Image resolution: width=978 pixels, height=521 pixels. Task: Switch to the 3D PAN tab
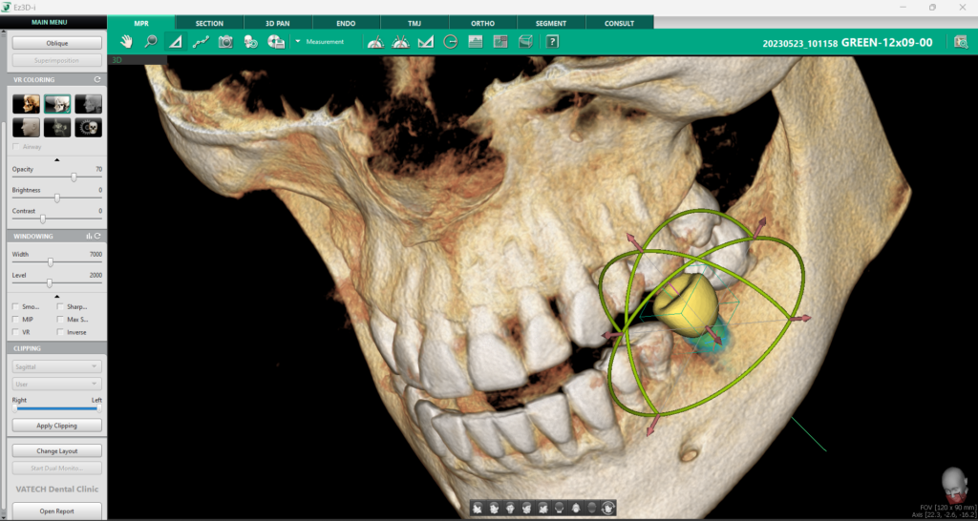tap(270, 23)
